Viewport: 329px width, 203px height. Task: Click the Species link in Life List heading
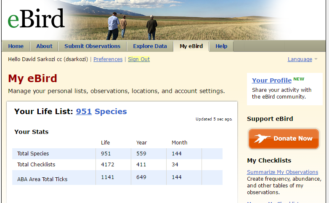point(111,111)
